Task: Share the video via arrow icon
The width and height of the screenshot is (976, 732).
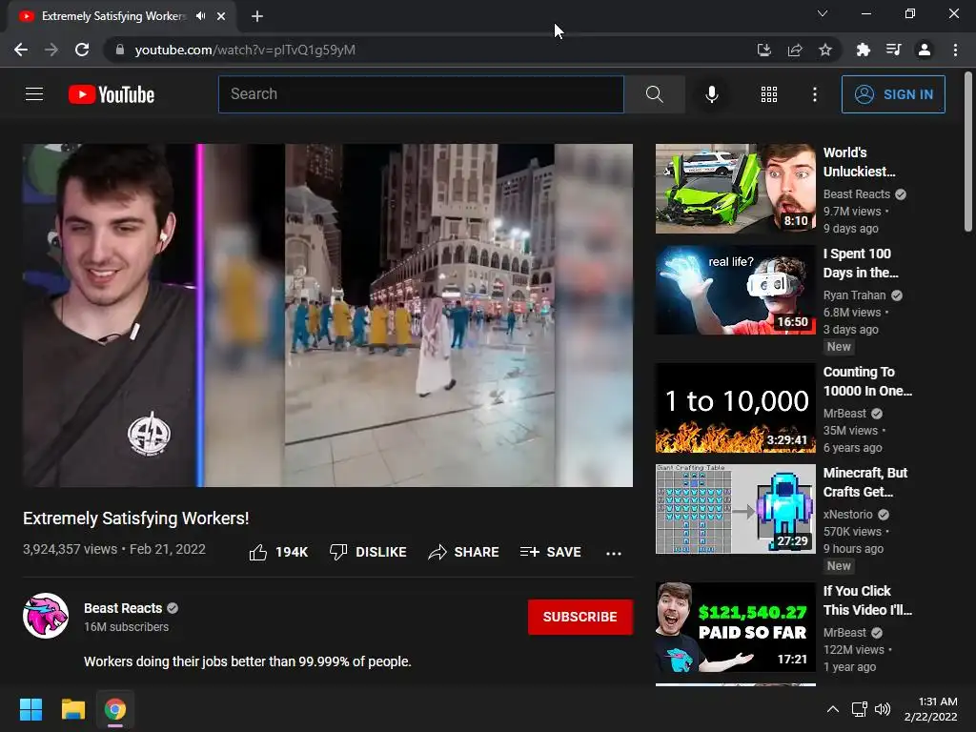Action: (437, 552)
